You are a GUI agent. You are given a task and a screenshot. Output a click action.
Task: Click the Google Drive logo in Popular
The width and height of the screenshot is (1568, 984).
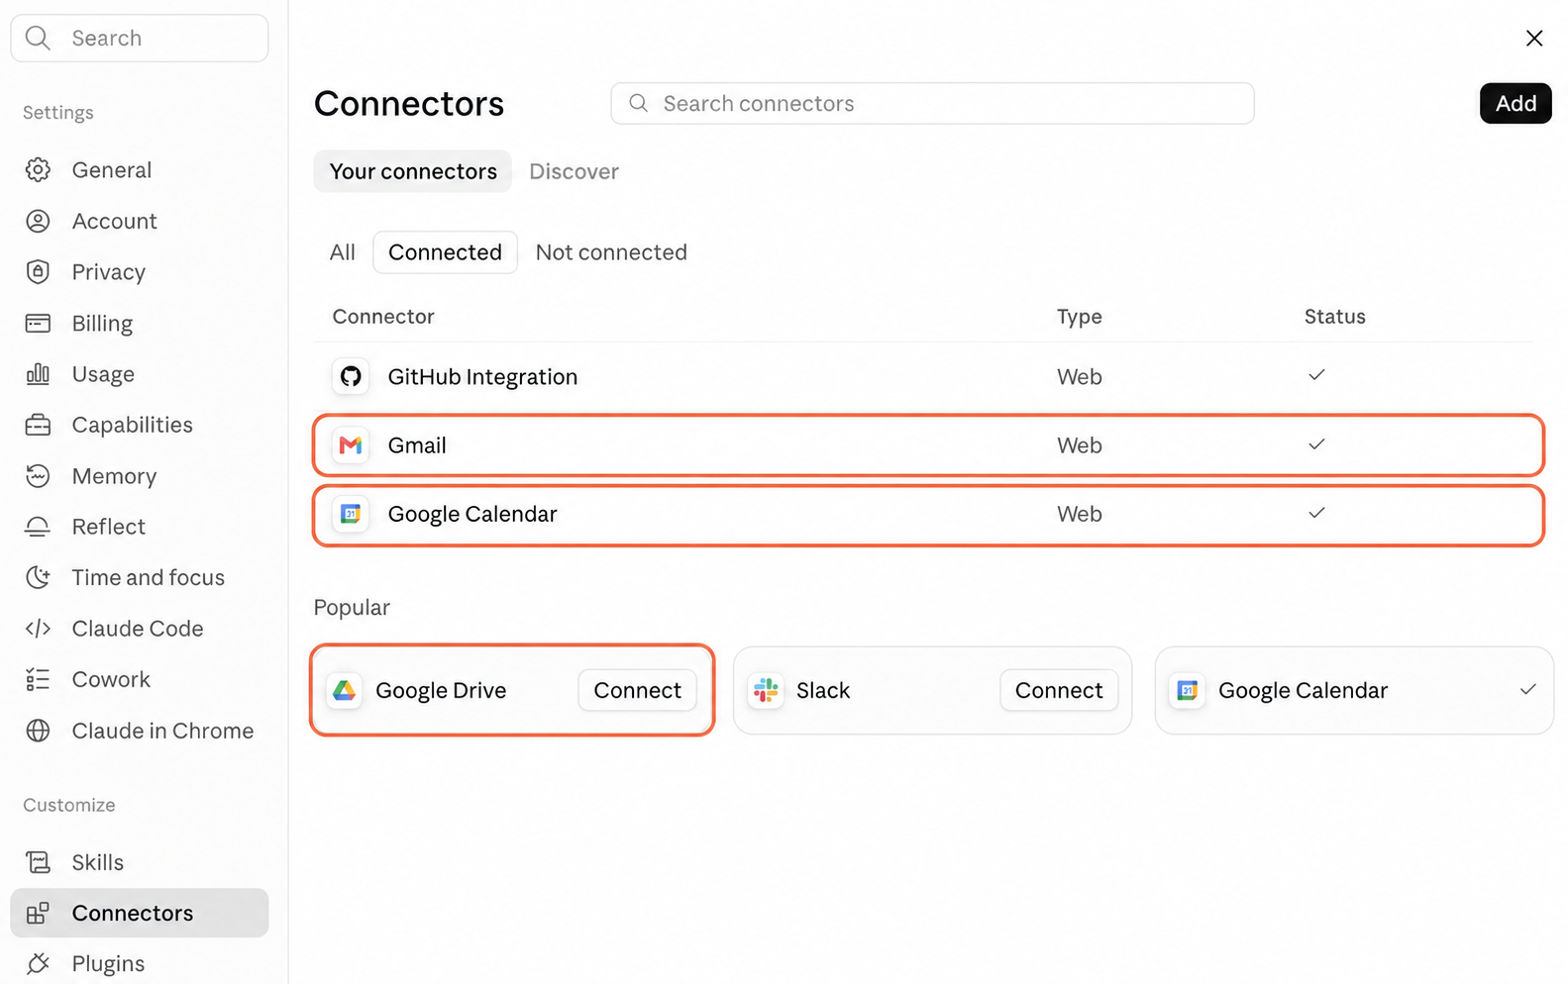point(344,690)
